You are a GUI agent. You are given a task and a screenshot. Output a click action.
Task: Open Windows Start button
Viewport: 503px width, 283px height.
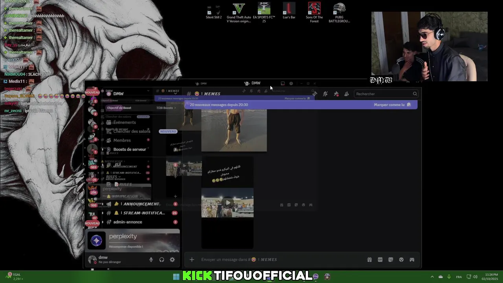[176, 277]
